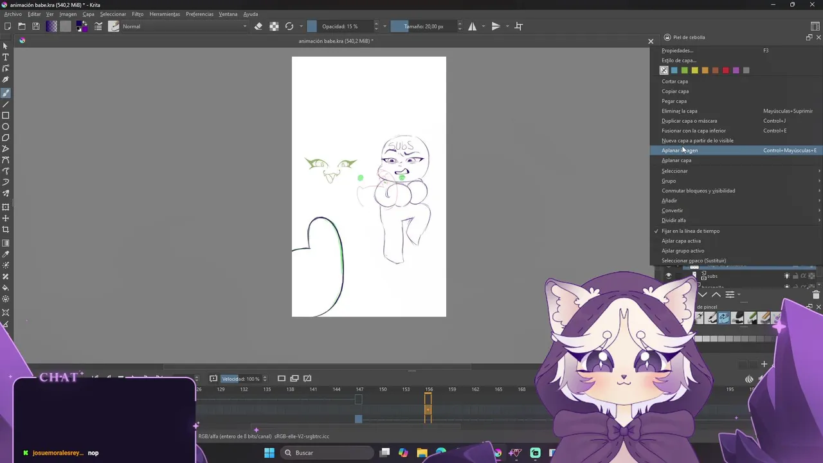Toggle the lock on subs layer
The image size is (823, 463).
coord(796,276)
